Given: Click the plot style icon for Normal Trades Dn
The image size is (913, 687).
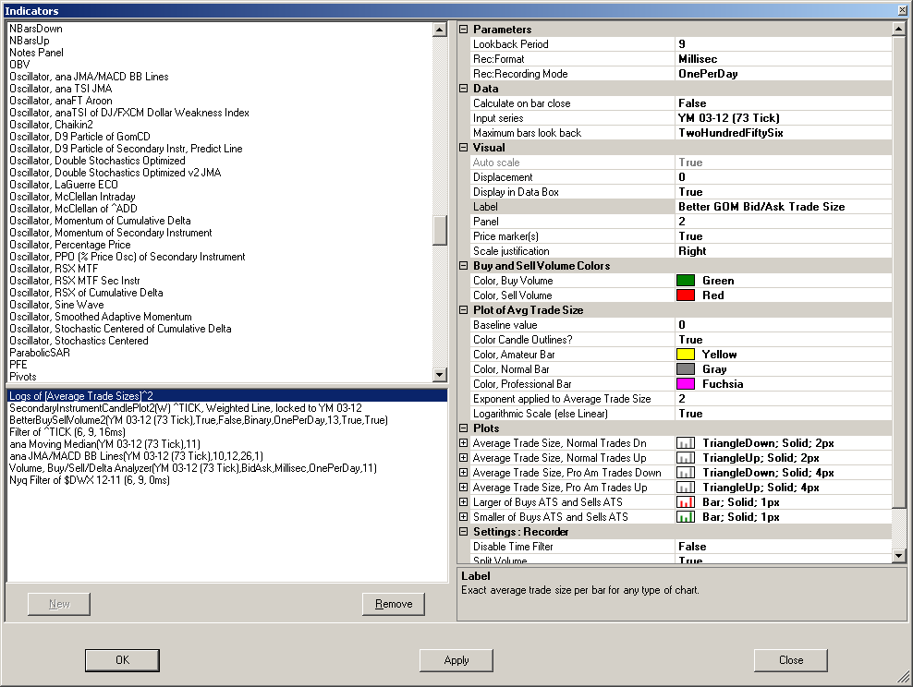Looking at the screenshot, I should coord(686,443).
